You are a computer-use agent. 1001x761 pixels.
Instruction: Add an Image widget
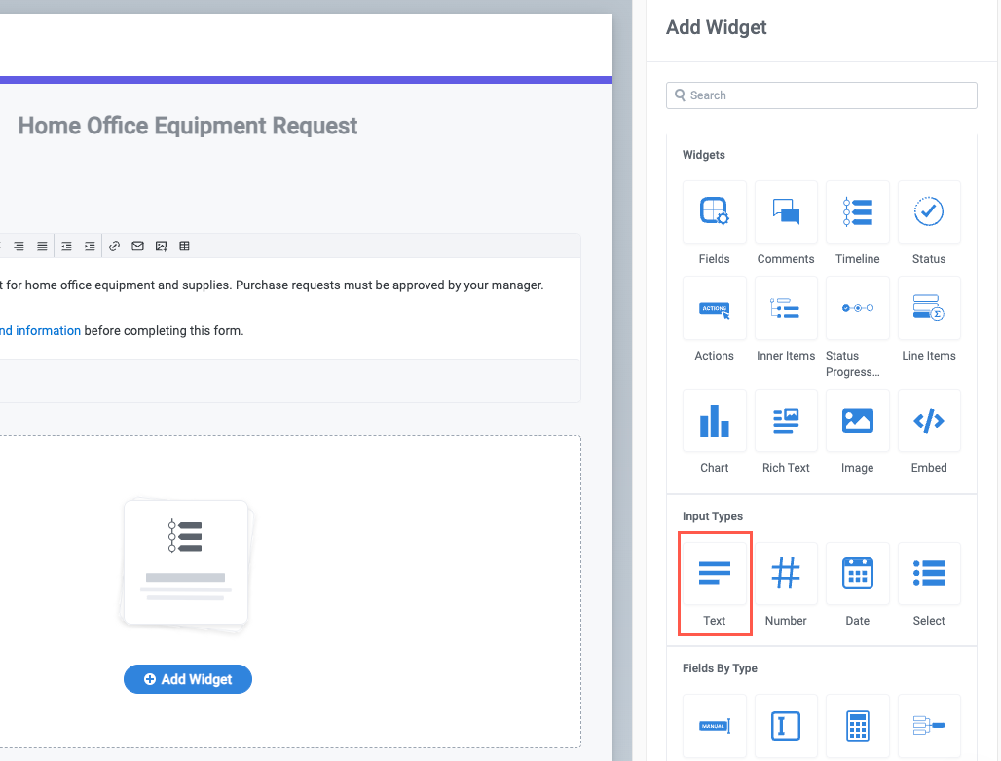857,421
